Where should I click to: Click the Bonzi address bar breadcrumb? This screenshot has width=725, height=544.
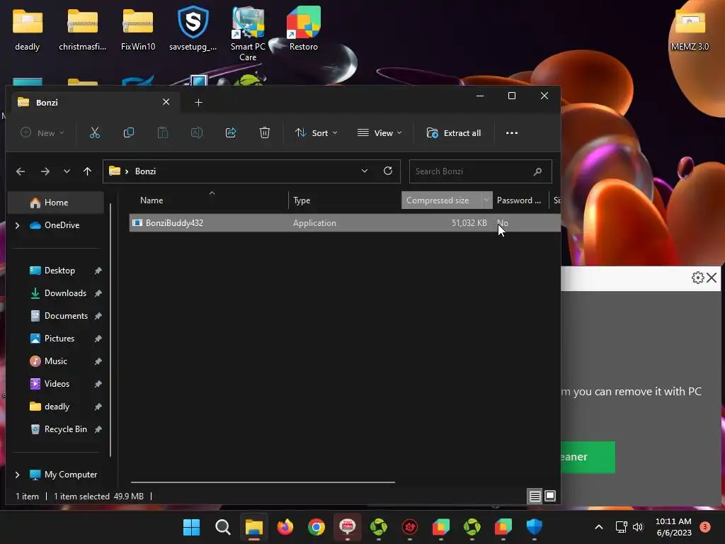[x=145, y=171]
